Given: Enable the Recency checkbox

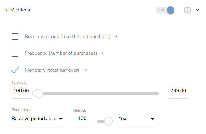Looking at the screenshot, I should [x=15, y=37].
